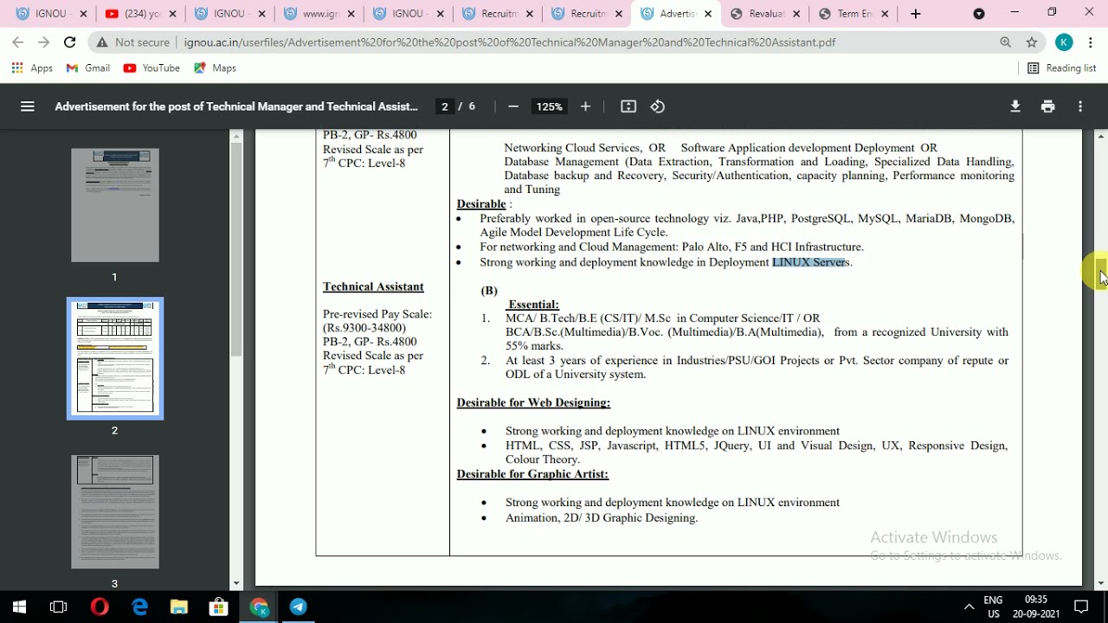This screenshot has width=1108, height=623.
Task: Switch to the first IGNOU tab
Action: [x=50, y=14]
